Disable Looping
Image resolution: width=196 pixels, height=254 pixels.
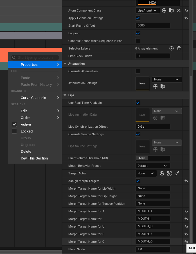pyautogui.click(x=138, y=33)
